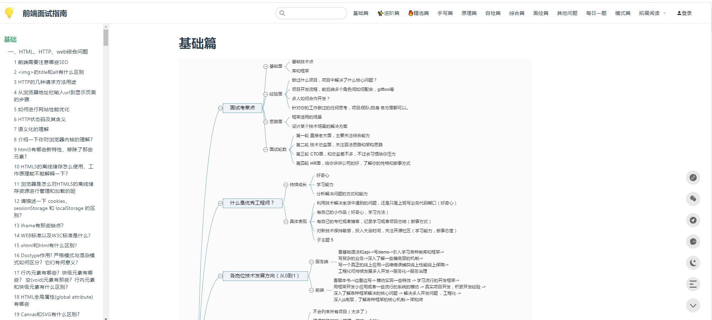Collapse the 服务端 branch circle
This screenshot has height=320, width=712.
click(x=311, y=262)
